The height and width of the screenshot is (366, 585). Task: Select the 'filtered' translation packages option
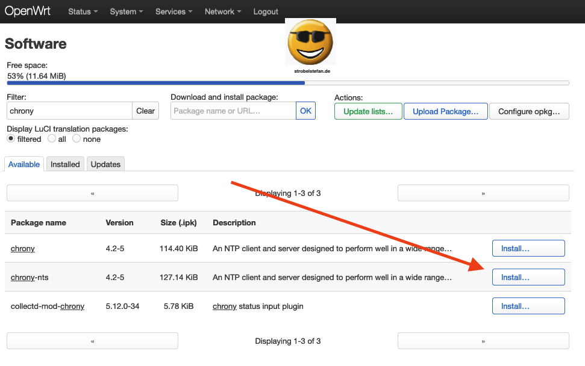10,139
